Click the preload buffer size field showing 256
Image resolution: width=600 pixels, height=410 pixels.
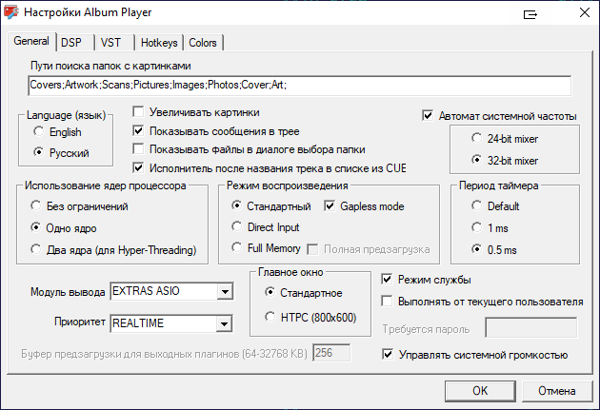(331, 353)
